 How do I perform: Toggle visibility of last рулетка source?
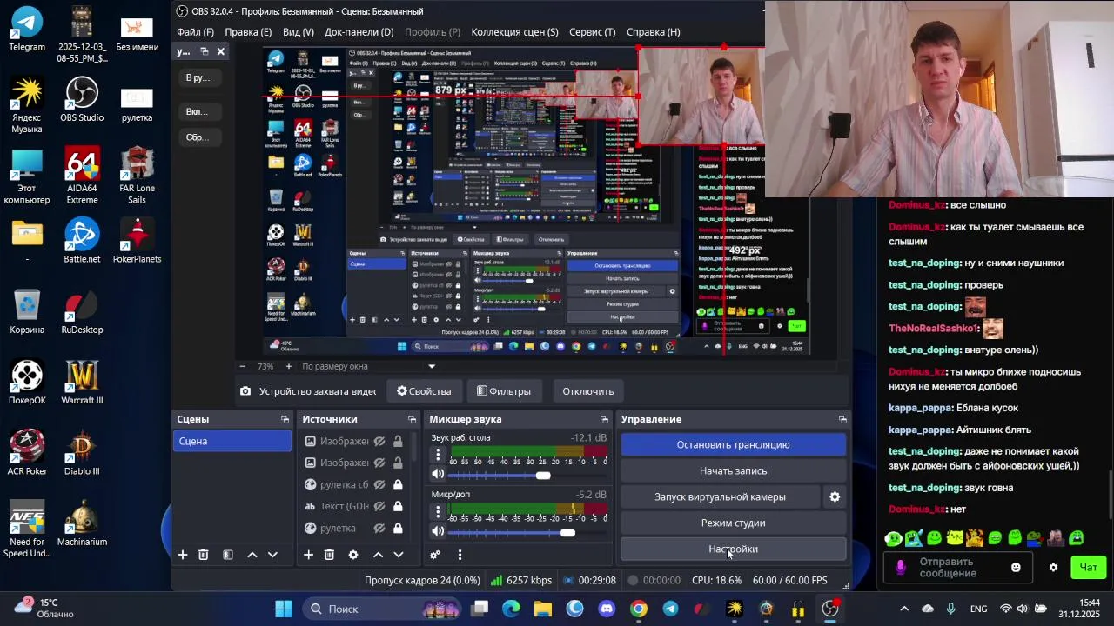pyautogui.click(x=379, y=528)
